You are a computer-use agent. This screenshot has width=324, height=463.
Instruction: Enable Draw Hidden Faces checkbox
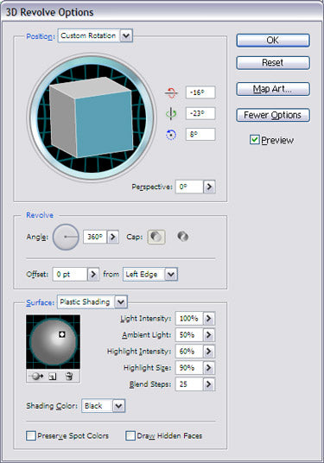coord(130,436)
